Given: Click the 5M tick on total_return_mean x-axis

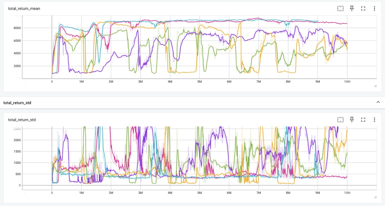Looking at the screenshot, I should click(x=199, y=82).
